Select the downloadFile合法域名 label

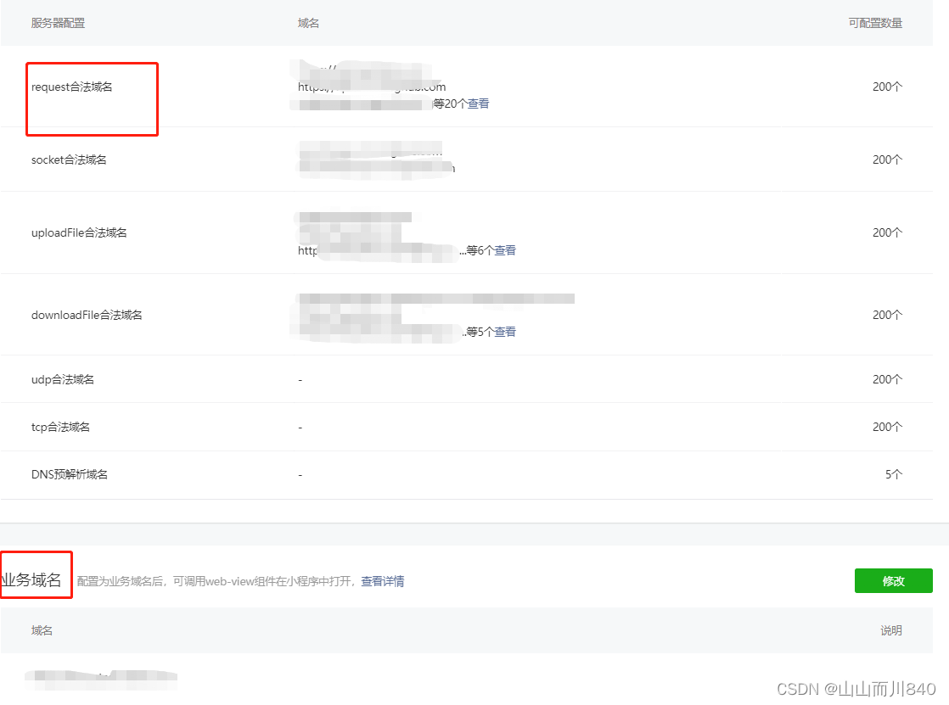(87, 315)
